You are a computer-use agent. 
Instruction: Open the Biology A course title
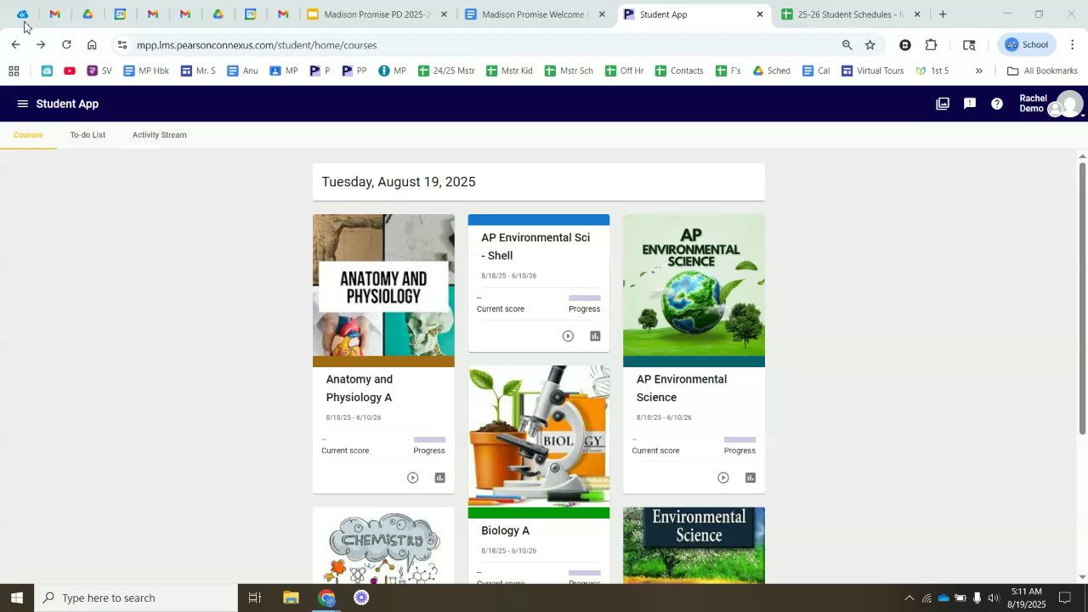(x=506, y=530)
